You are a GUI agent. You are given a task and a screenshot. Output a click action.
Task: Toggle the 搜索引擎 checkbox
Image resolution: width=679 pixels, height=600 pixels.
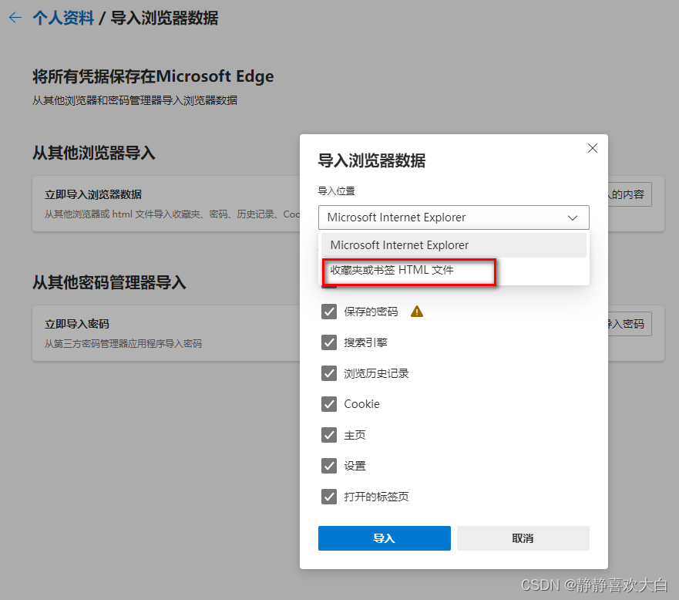pyautogui.click(x=329, y=342)
